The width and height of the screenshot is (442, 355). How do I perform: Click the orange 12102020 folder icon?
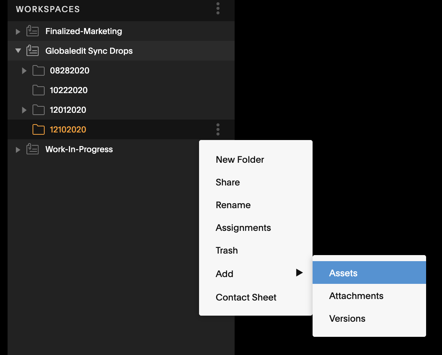pyautogui.click(x=39, y=129)
